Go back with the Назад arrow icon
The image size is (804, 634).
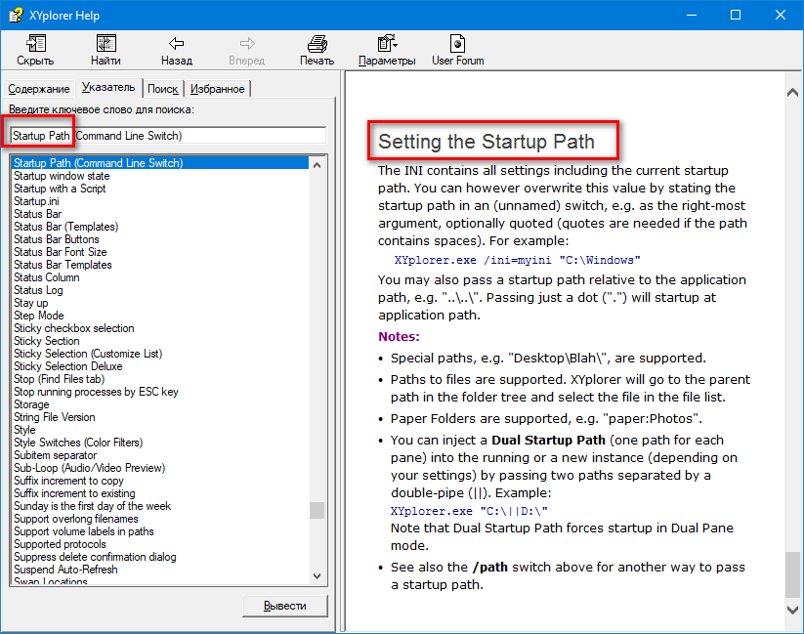pos(176,44)
